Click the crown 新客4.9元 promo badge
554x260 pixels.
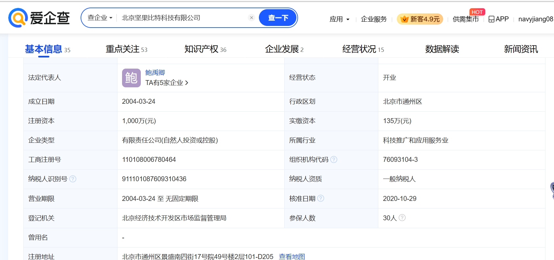point(420,19)
